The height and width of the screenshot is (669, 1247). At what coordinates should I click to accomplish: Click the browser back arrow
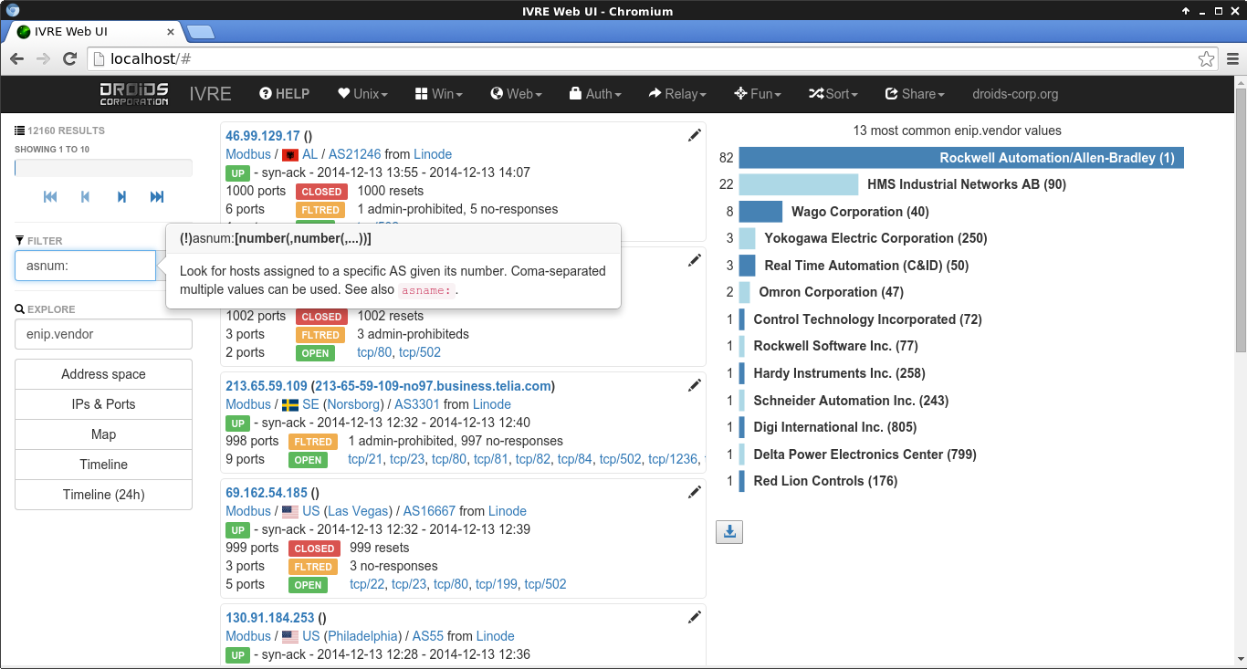16,58
